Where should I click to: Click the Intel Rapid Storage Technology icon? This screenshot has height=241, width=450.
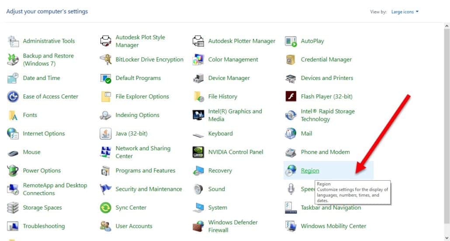(291, 115)
